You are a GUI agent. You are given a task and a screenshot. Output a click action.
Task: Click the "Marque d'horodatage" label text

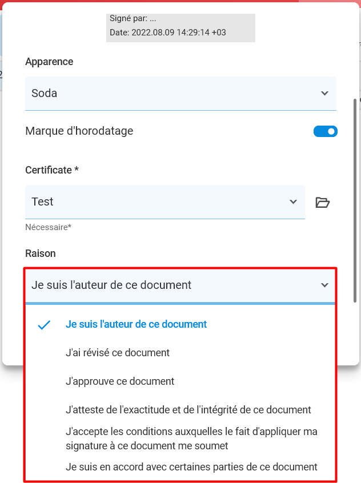pos(79,131)
